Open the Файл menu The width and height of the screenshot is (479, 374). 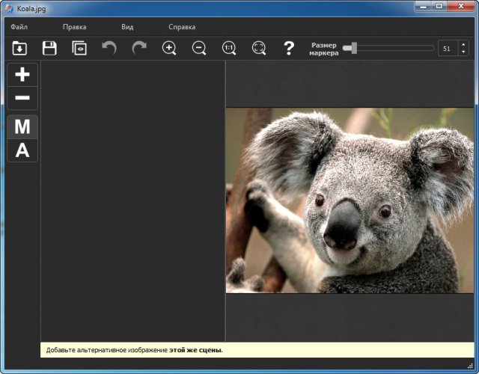(19, 27)
